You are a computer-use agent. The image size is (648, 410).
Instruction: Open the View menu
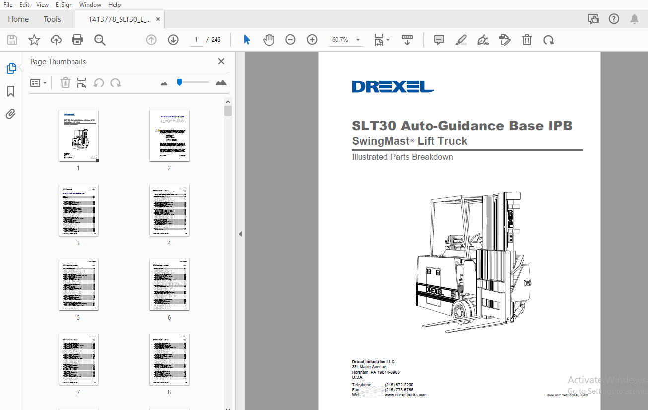pyautogui.click(x=42, y=4)
